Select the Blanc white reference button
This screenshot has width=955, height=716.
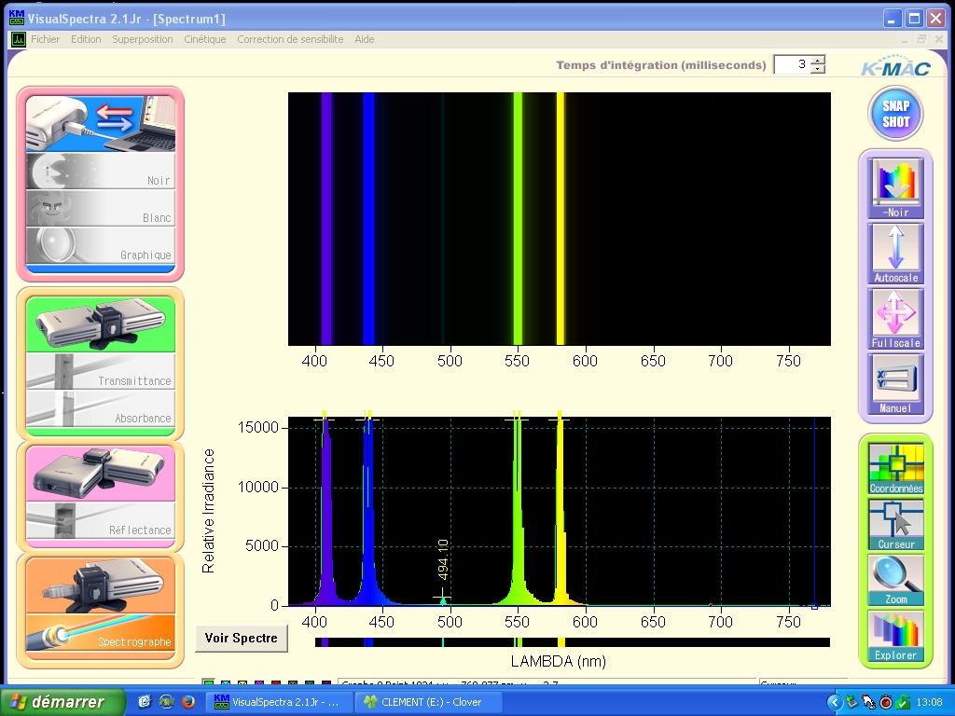pos(101,208)
